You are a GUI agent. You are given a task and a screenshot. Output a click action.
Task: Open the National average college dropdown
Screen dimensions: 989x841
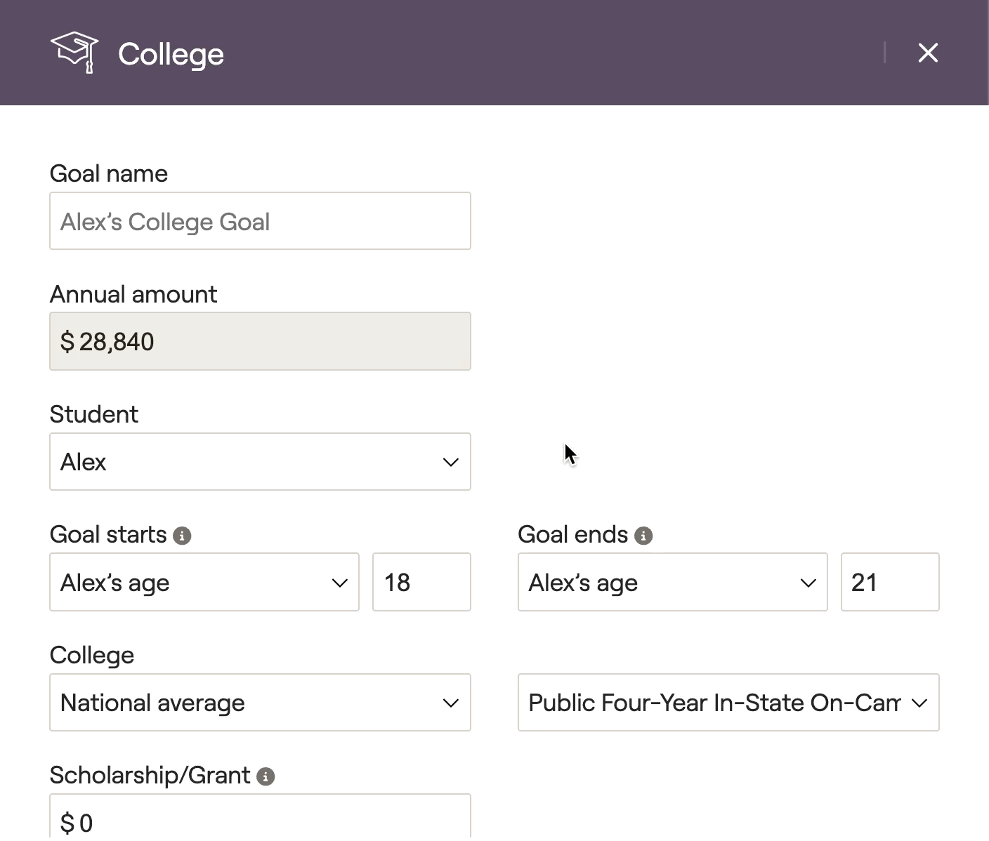[260, 703]
